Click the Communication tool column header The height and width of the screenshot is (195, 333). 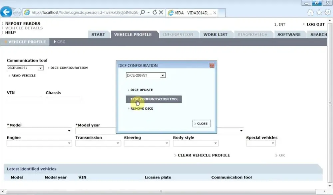point(231,177)
